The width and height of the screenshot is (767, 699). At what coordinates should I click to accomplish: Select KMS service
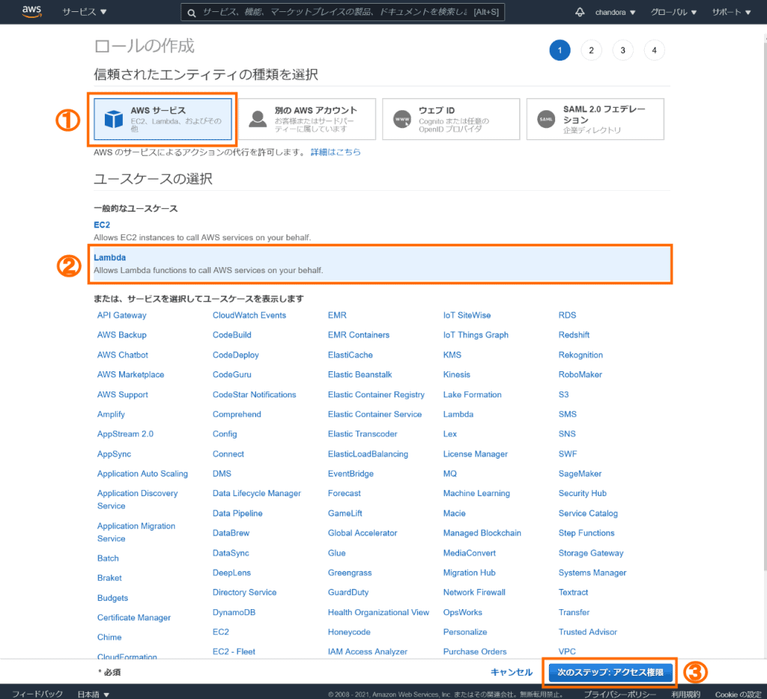[x=452, y=355]
